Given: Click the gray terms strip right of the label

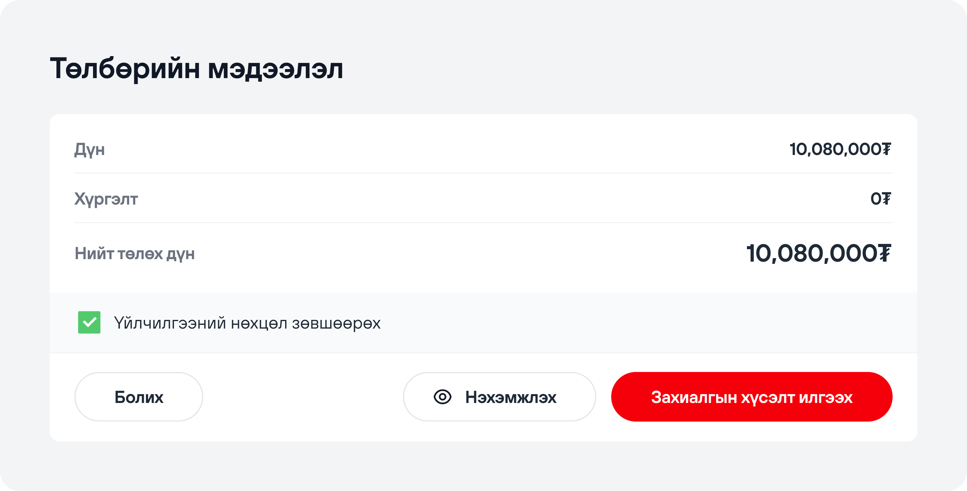Looking at the screenshot, I should tap(638, 323).
